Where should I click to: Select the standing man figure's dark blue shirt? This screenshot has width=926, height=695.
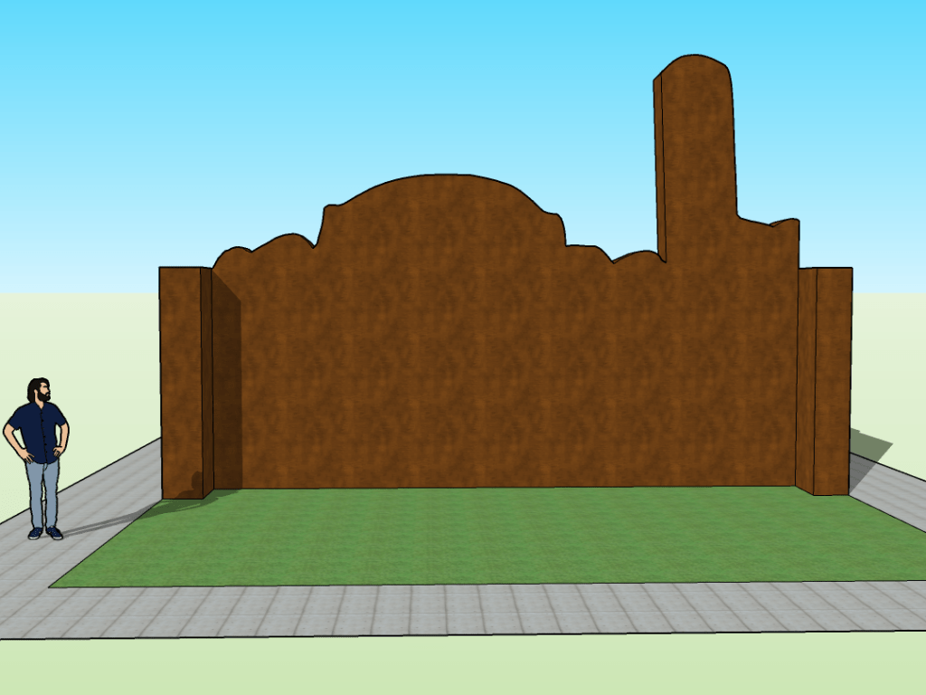(x=37, y=432)
